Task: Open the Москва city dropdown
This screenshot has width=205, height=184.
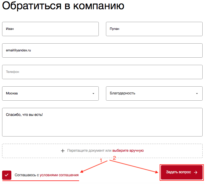Action: (50, 93)
